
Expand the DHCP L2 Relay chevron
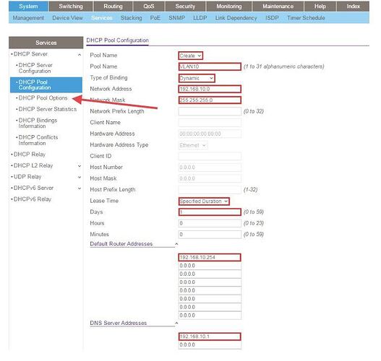click(x=80, y=166)
